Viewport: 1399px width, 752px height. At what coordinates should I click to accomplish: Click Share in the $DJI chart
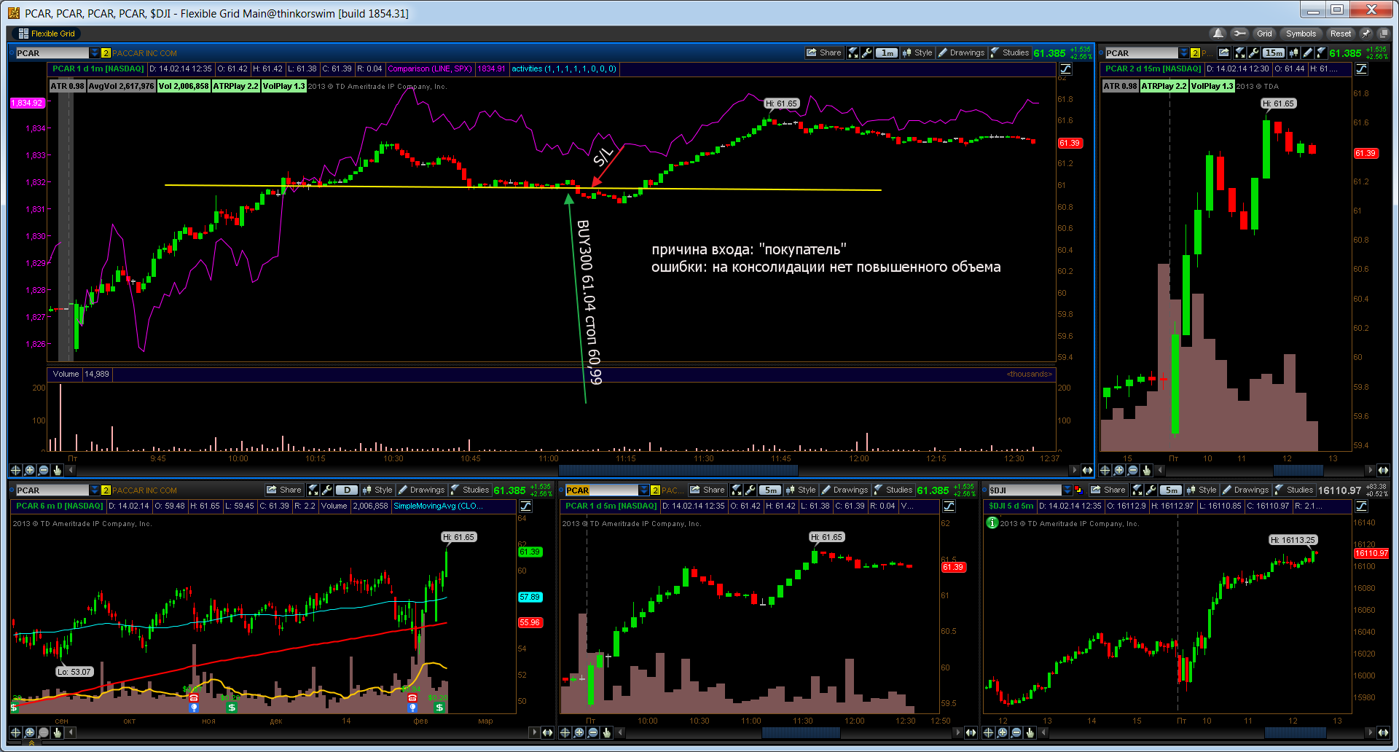pyautogui.click(x=1108, y=490)
